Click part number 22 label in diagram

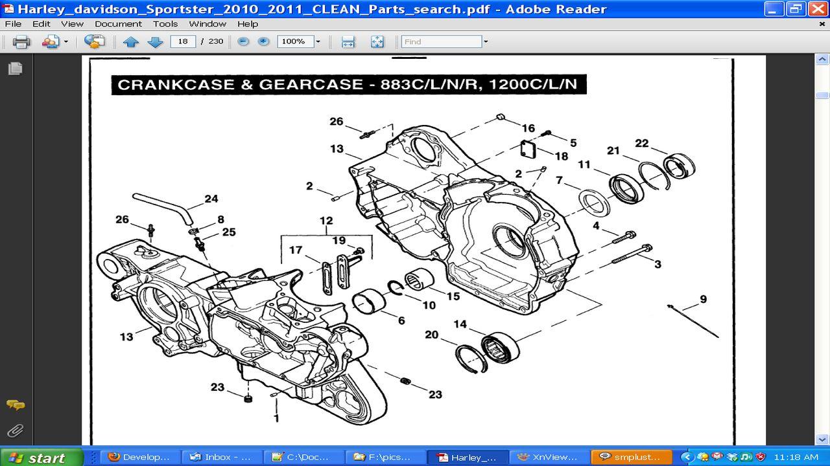pos(642,143)
